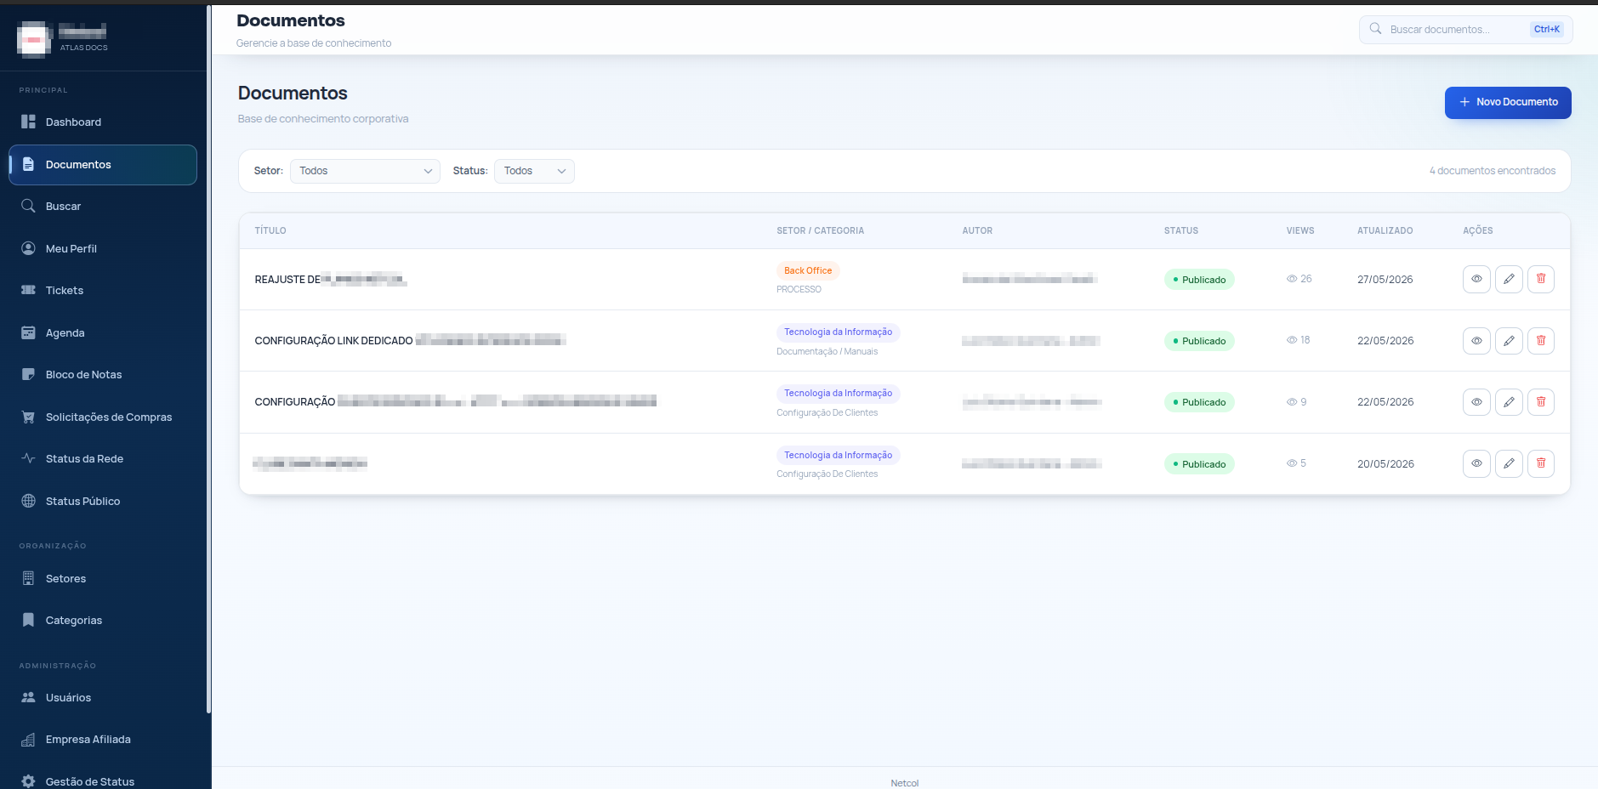The image size is (1598, 789).
Task: Click the ATUALIZADO column header
Action: click(x=1385, y=231)
